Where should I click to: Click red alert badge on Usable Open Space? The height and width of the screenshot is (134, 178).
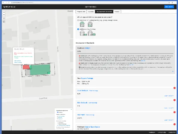tap(174, 124)
